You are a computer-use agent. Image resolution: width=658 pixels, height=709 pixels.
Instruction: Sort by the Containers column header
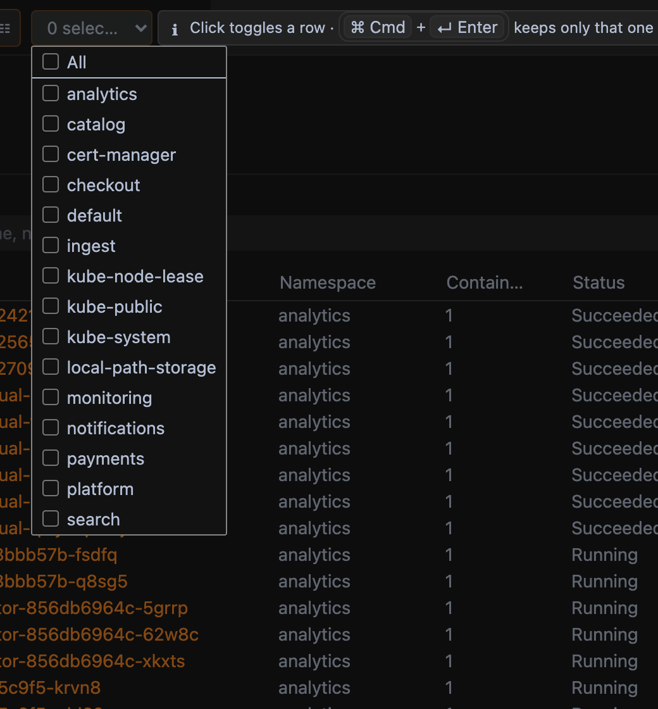coord(485,282)
